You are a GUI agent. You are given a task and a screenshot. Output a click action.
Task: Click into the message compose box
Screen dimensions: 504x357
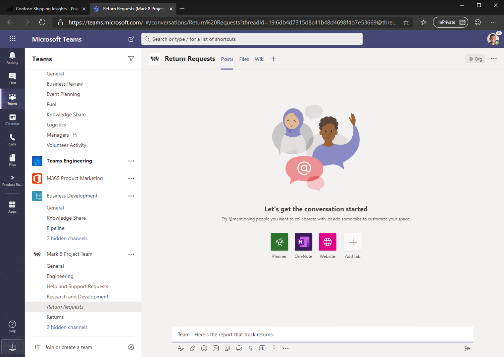(x=323, y=335)
